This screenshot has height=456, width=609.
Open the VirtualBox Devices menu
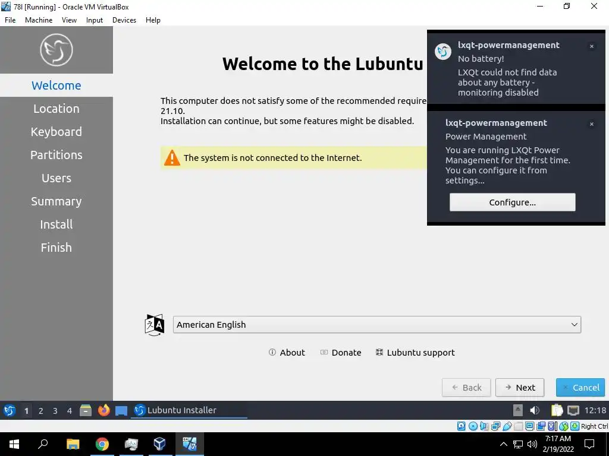click(124, 20)
